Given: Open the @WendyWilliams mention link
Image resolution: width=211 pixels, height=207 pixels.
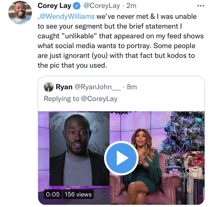Looking at the screenshot, I should click(x=67, y=16).
